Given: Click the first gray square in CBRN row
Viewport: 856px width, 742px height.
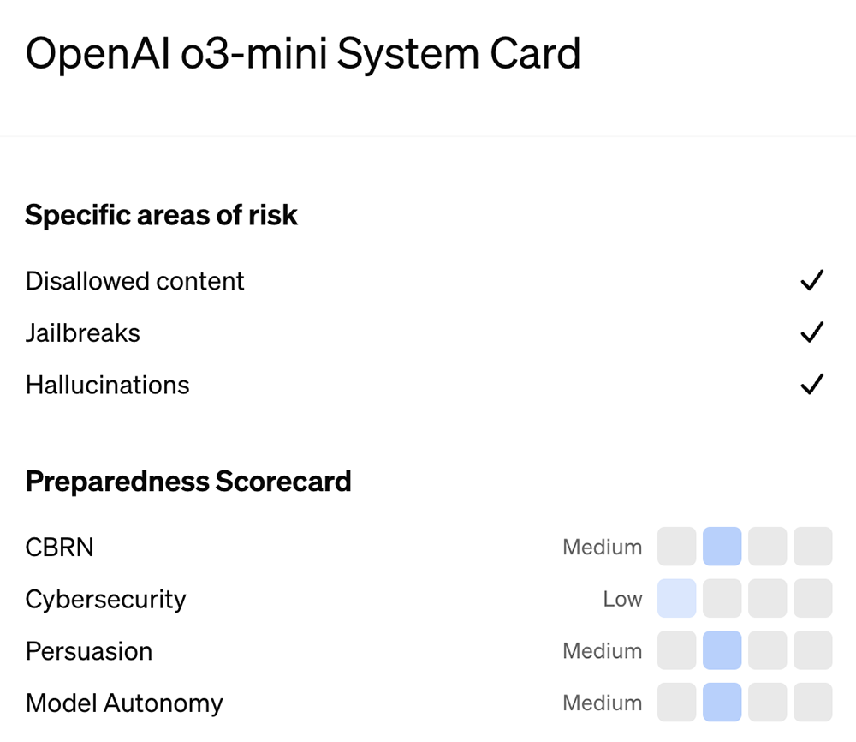Looking at the screenshot, I should 676,547.
